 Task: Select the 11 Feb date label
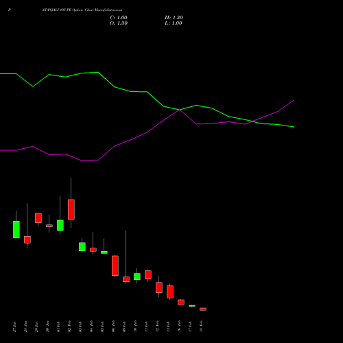[146, 327]
